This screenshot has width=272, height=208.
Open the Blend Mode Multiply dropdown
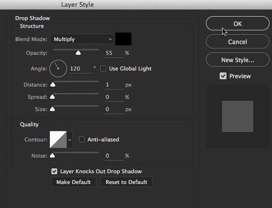click(82, 39)
